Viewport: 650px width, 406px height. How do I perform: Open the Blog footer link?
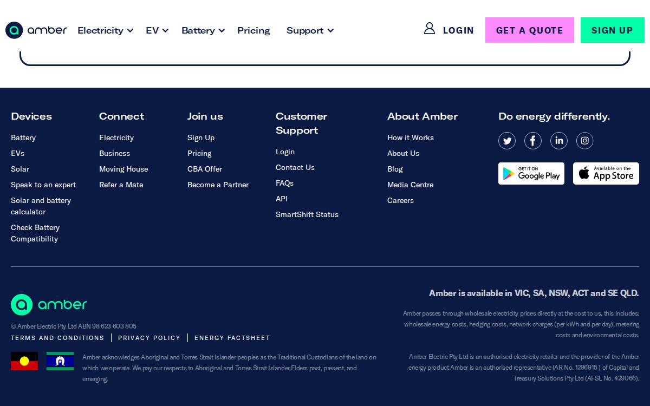[x=395, y=169]
